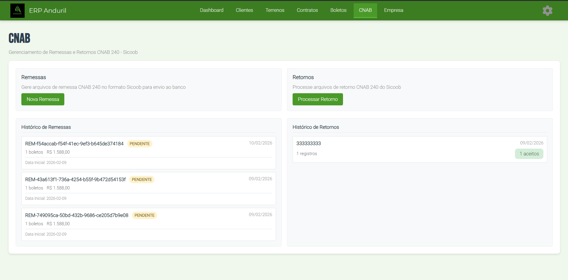The height and width of the screenshot is (280, 568).
Task: Open the Empresa menu item
Action: [x=393, y=10]
